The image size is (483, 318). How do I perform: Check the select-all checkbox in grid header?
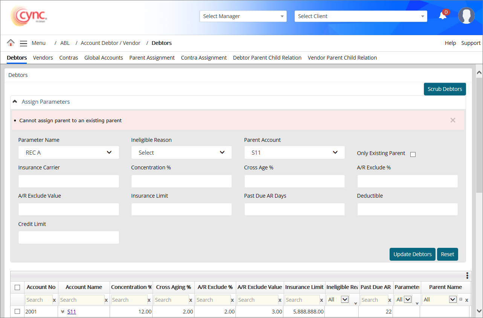click(17, 287)
